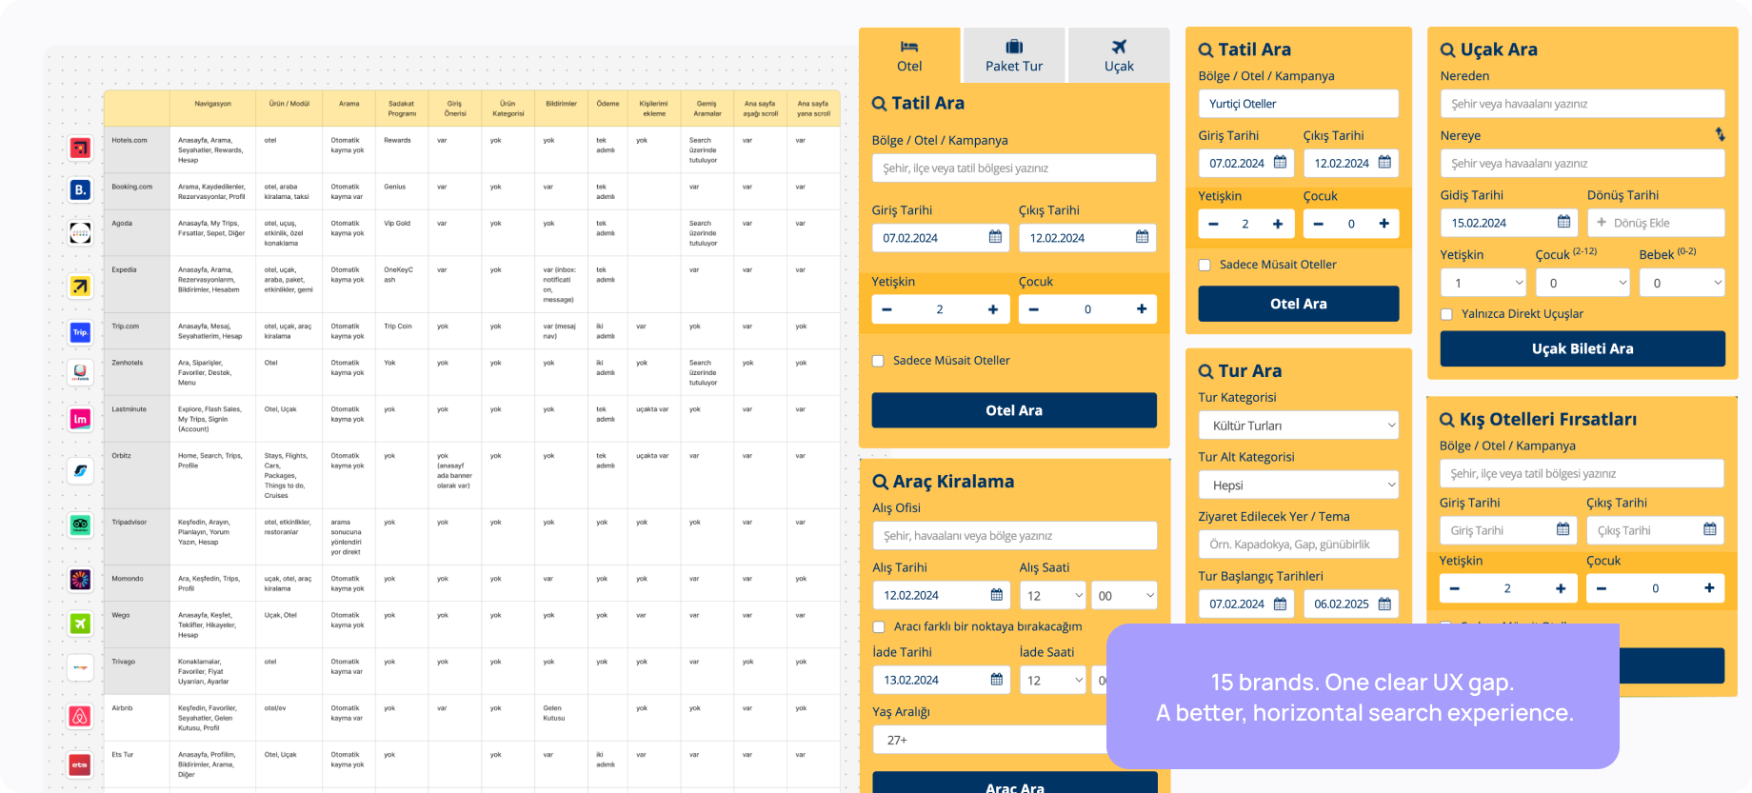Click the Lastminute logo icon
Image resolution: width=1752 pixels, height=793 pixels.
(x=81, y=419)
